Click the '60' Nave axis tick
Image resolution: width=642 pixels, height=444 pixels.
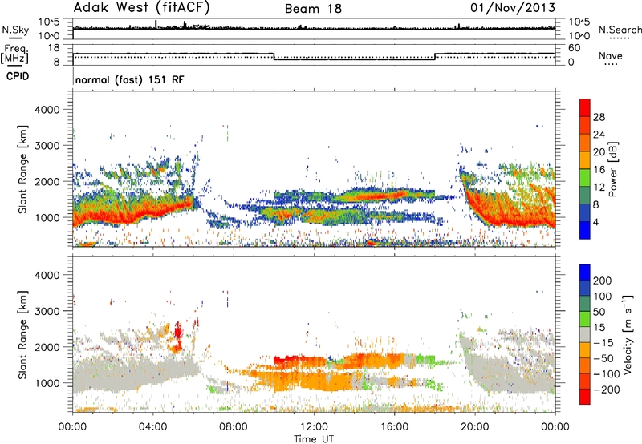click(575, 48)
